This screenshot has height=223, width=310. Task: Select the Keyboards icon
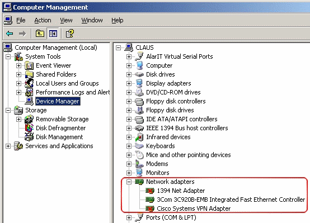tap(139, 146)
